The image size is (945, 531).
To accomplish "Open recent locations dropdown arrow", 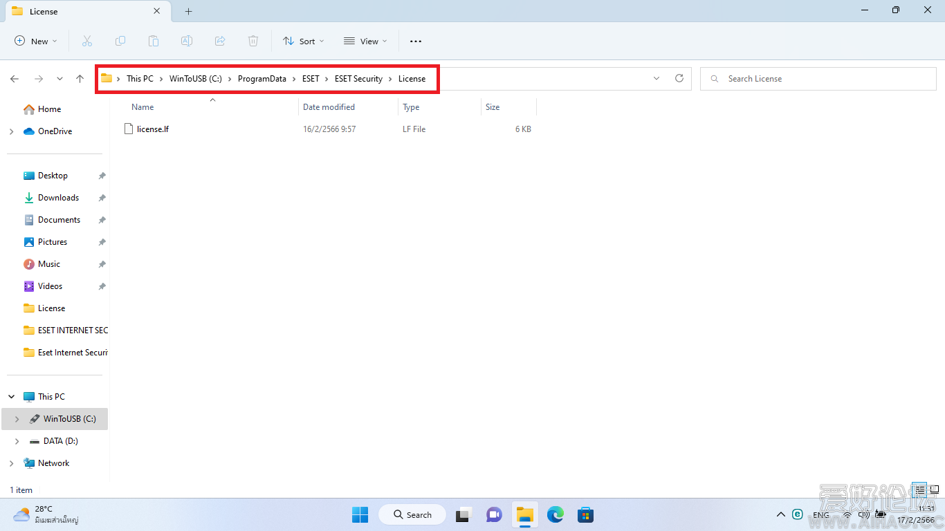I will [59, 79].
